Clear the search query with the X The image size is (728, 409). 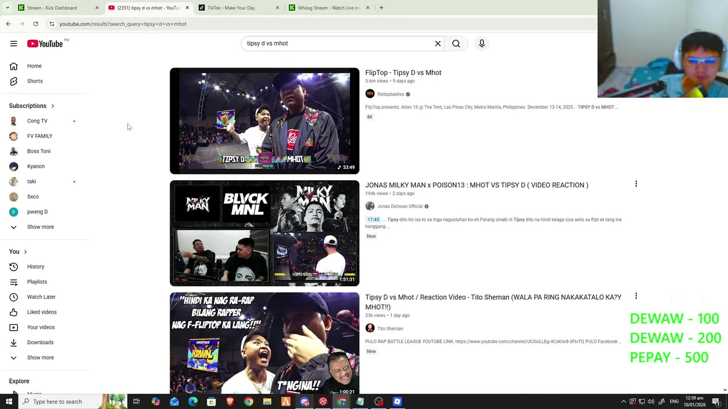click(x=438, y=44)
